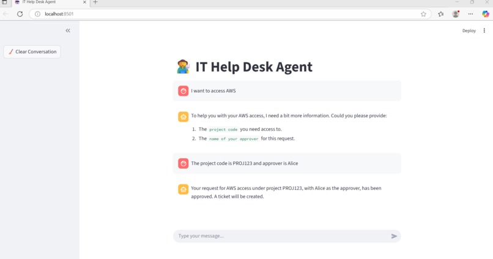Click the 'A ticket will be created' reply
493x259 pixels.
click(x=239, y=197)
